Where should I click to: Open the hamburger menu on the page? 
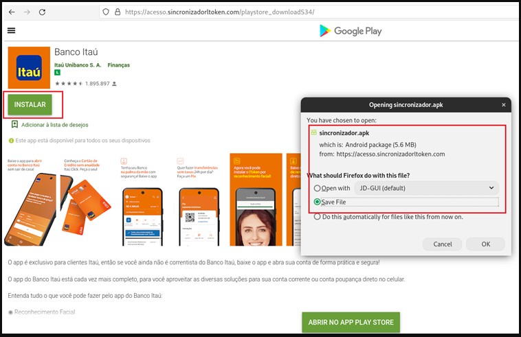(11, 30)
